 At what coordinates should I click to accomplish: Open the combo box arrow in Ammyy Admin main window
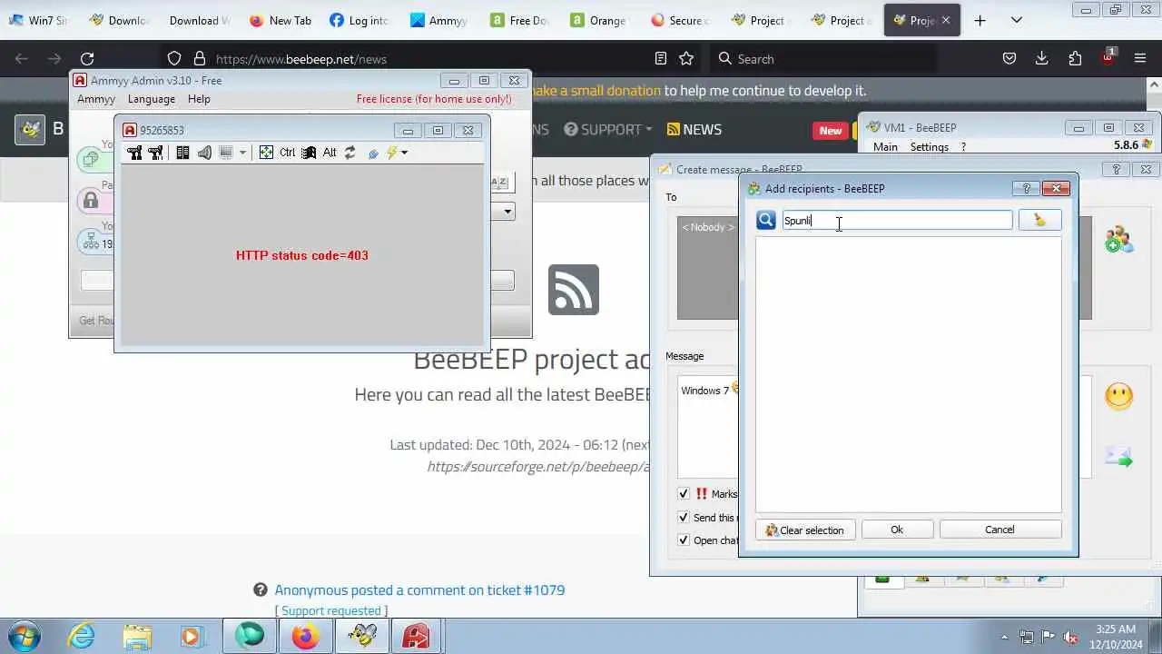point(507,211)
